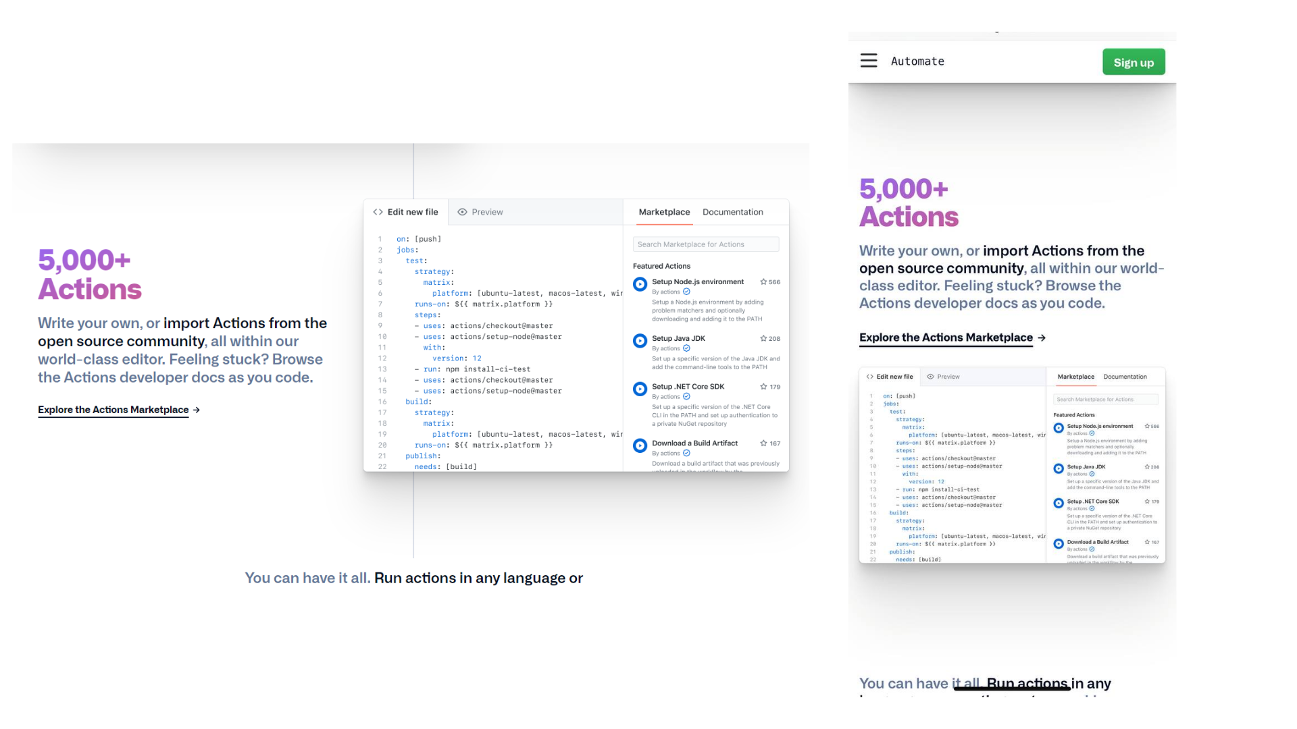Focus the Search Marketplace field in small editor

(1106, 400)
